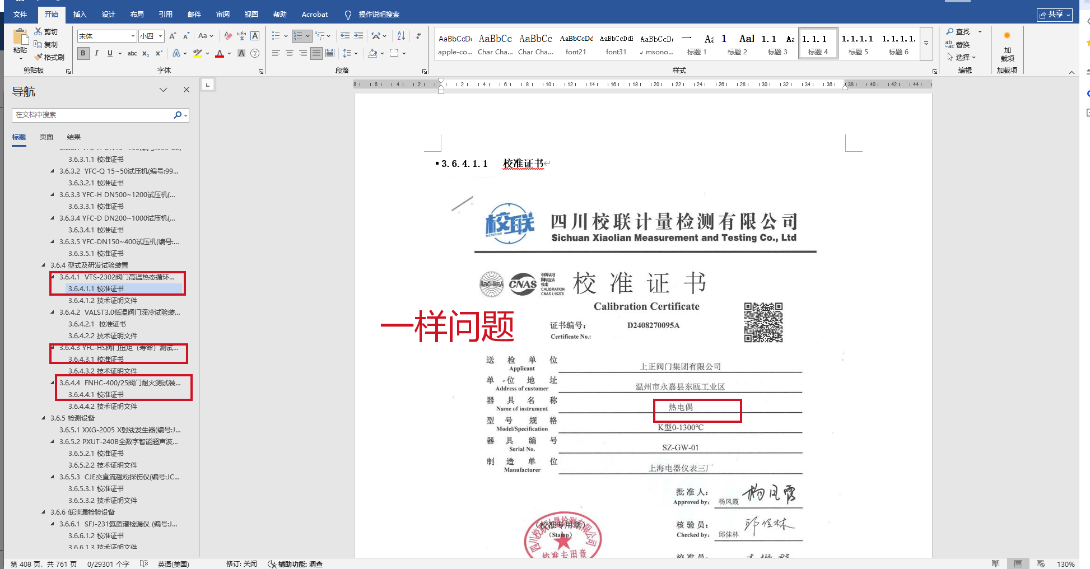The height and width of the screenshot is (569, 1090).
Task: Align paragraph text to the left
Action: 276,53
